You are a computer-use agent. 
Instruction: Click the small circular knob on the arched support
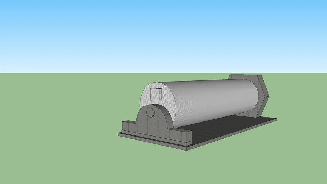point(150,112)
